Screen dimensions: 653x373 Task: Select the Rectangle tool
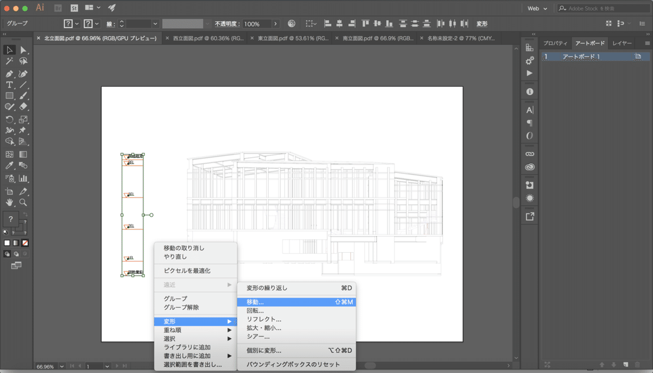coord(9,96)
